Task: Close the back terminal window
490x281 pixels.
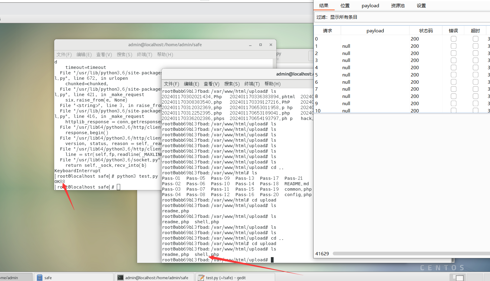Action: pos(271,45)
